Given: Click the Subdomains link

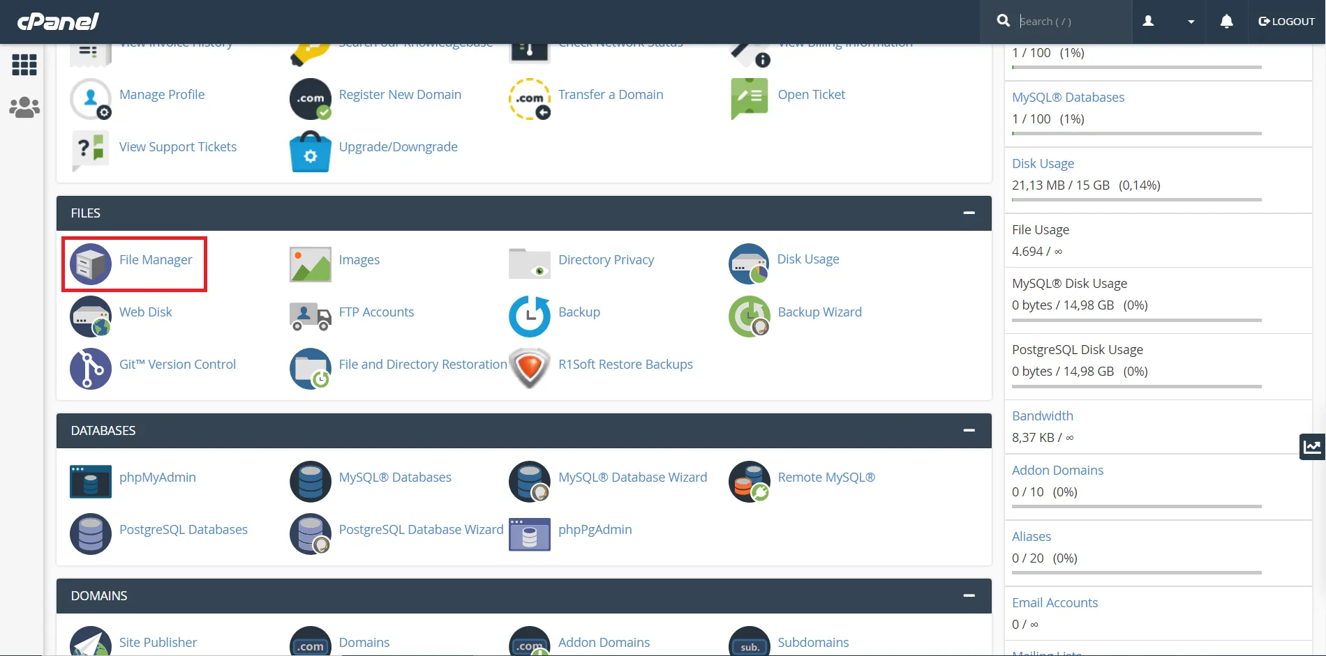Looking at the screenshot, I should pos(813,642).
